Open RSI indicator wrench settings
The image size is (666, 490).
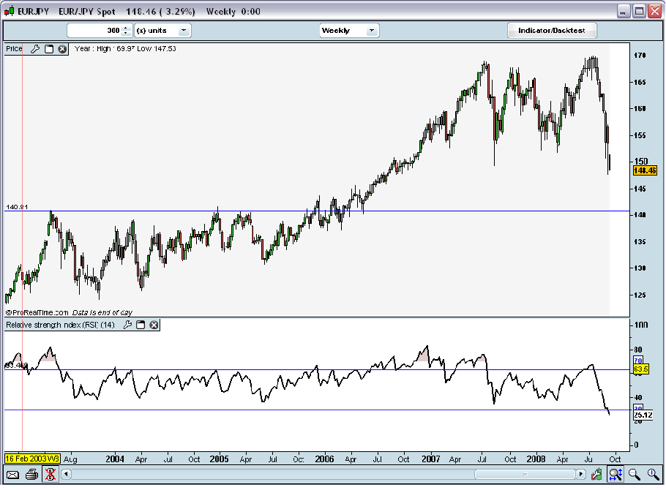127,325
